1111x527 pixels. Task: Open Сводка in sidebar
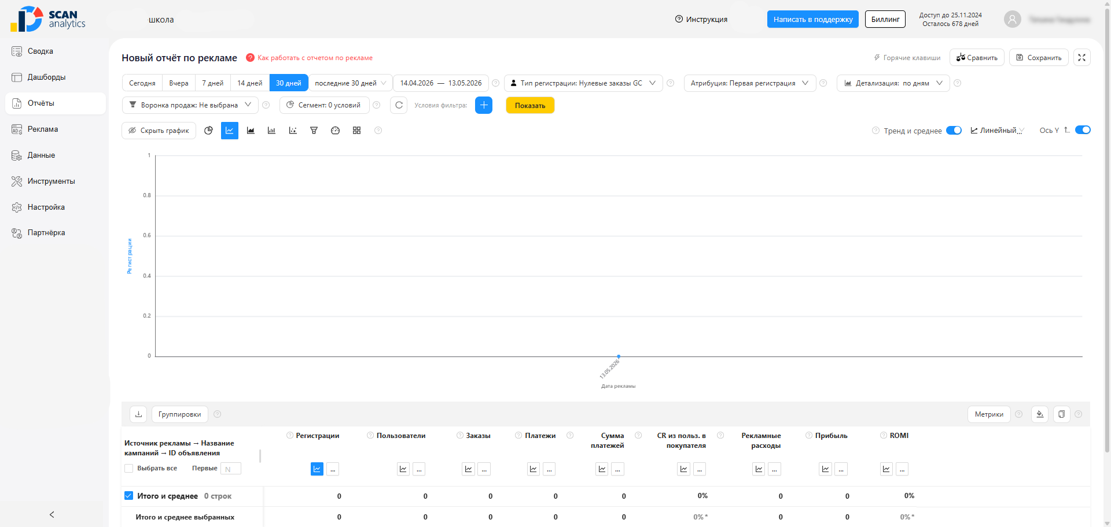pos(56,51)
